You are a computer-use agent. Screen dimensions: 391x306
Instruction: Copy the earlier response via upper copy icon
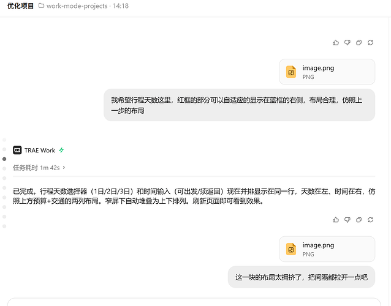tap(359, 43)
